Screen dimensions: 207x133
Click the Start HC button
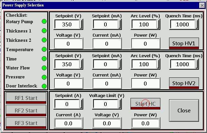pos(145,104)
